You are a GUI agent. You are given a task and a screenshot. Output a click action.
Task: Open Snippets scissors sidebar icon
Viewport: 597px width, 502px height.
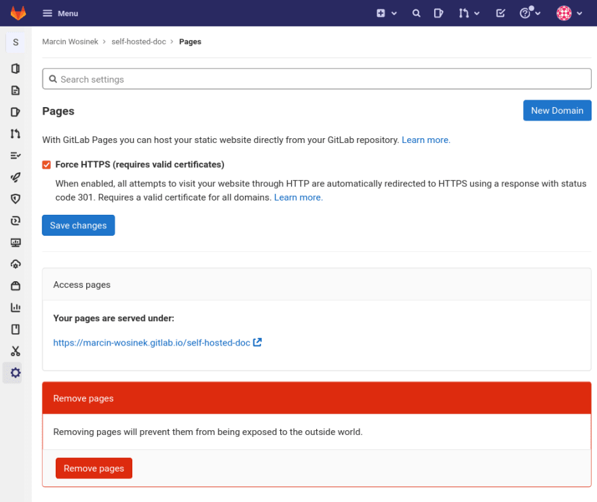click(x=16, y=351)
